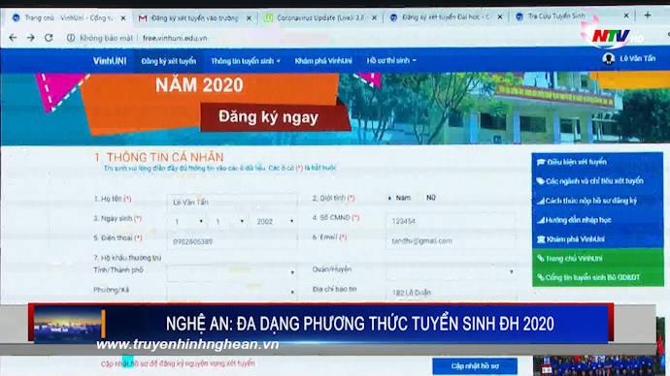Click the 'Đăng ký ngay' banner button
This screenshot has width=670, height=376.
tap(268, 117)
